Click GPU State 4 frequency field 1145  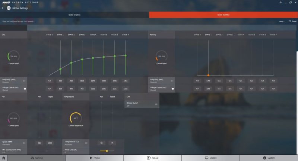point(93,81)
